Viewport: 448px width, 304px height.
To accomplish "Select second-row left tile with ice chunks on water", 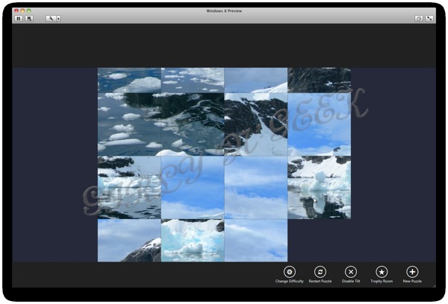I will point(129,124).
